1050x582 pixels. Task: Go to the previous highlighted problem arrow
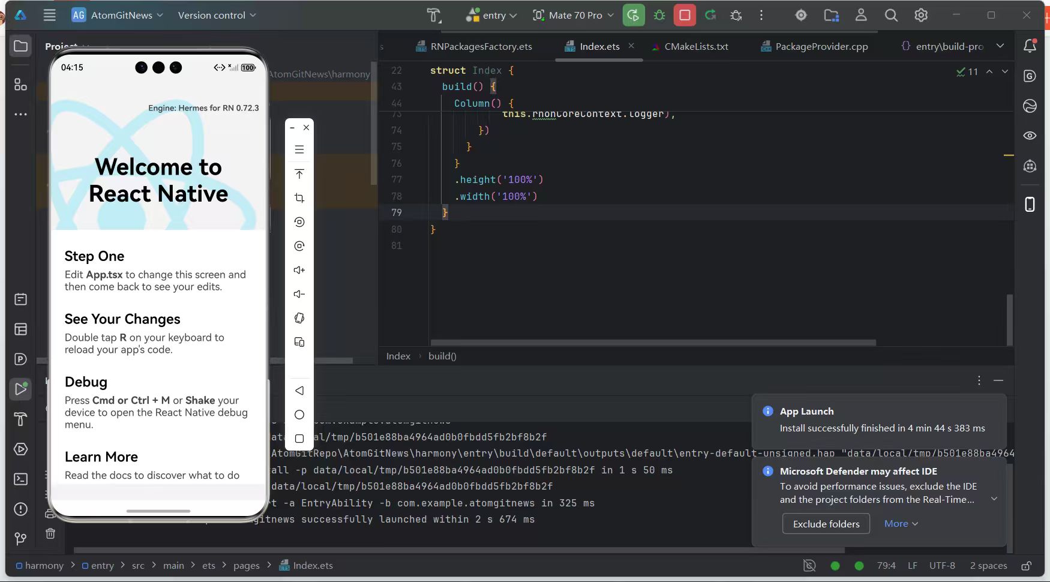(x=989, y=71)
